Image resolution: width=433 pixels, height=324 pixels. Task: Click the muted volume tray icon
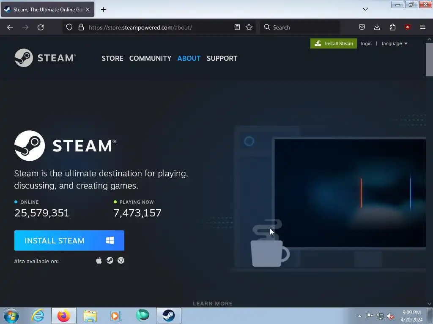click(x=390, y=316)
